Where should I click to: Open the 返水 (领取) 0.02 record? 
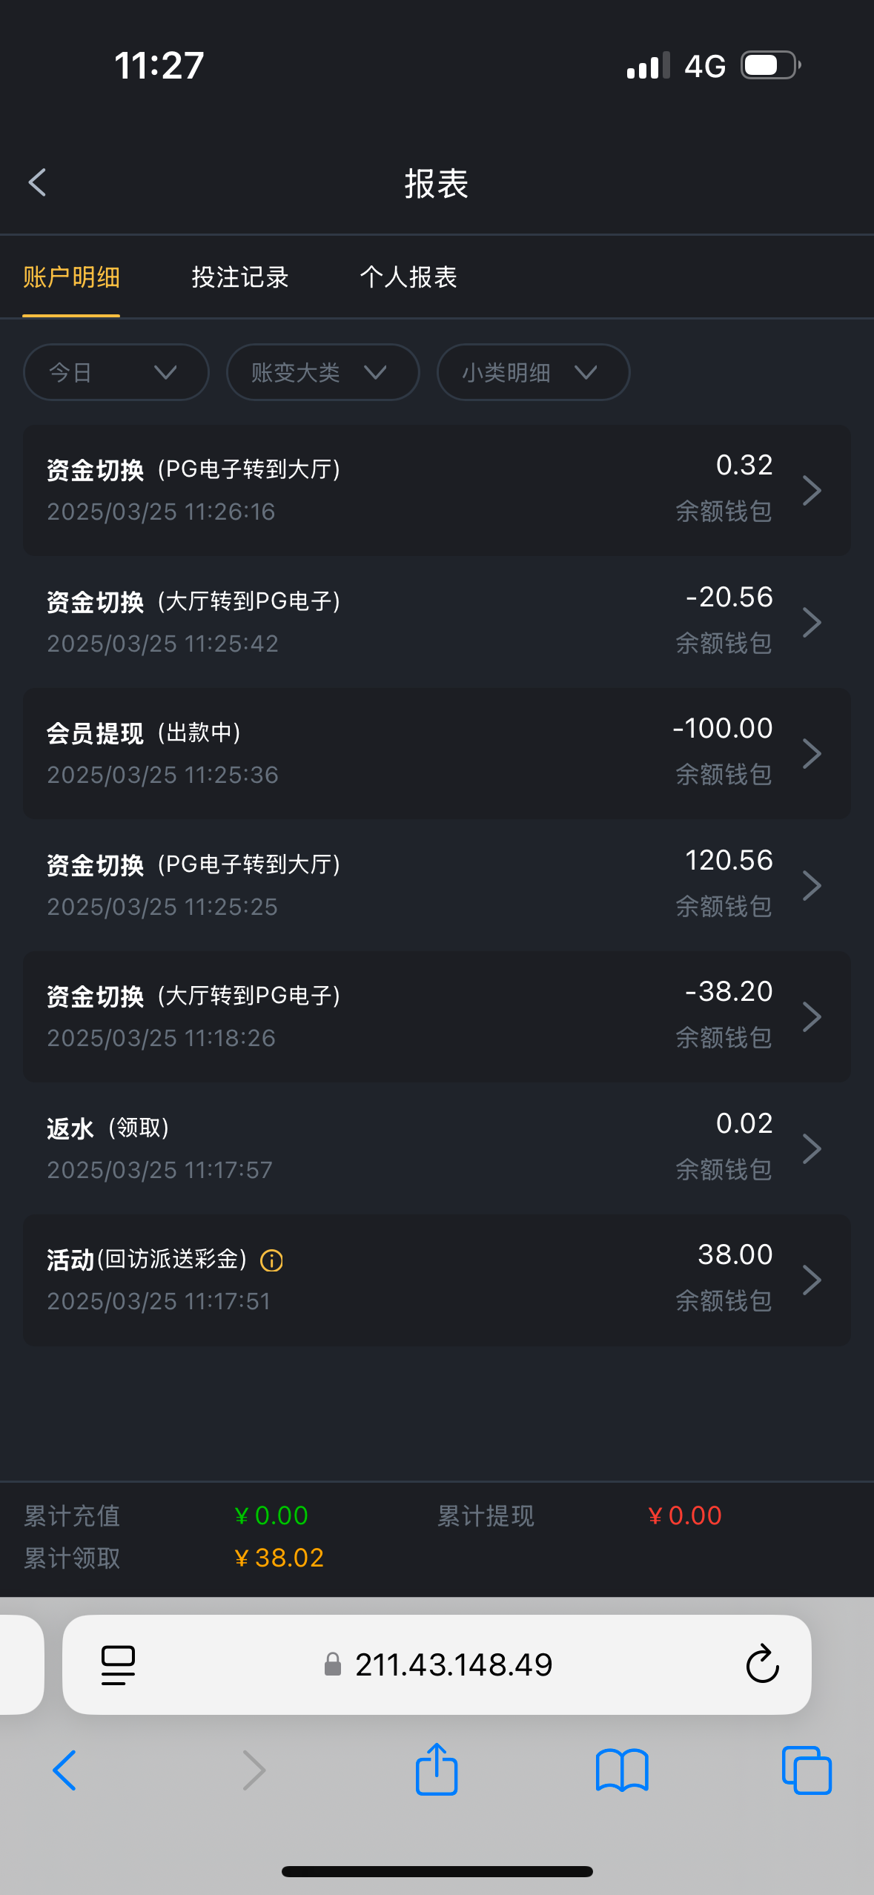(x=437, y=1148)
